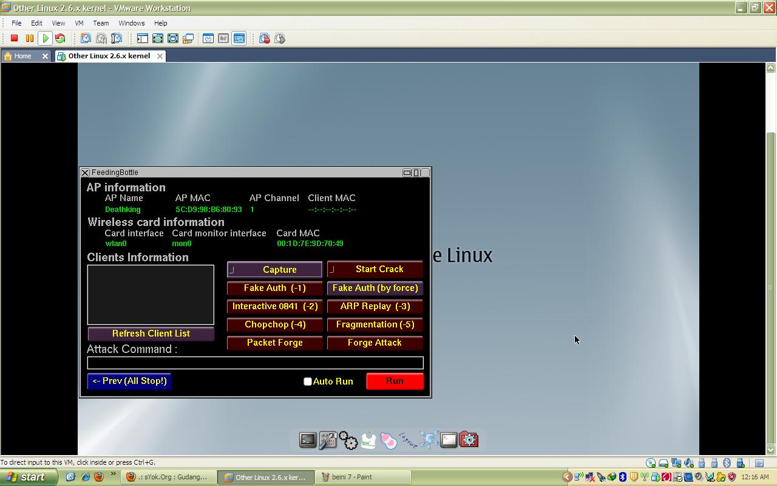Click the Fake Auth (-1) button

pos(274,288)
